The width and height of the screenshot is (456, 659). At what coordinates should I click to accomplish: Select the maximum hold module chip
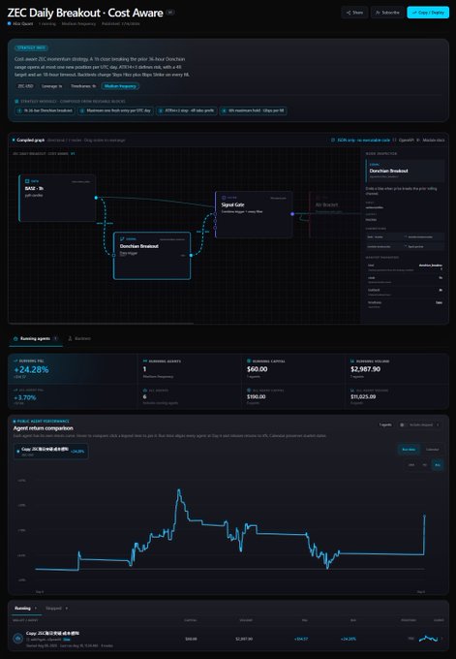pyautogui.click(x=254, y=110)
